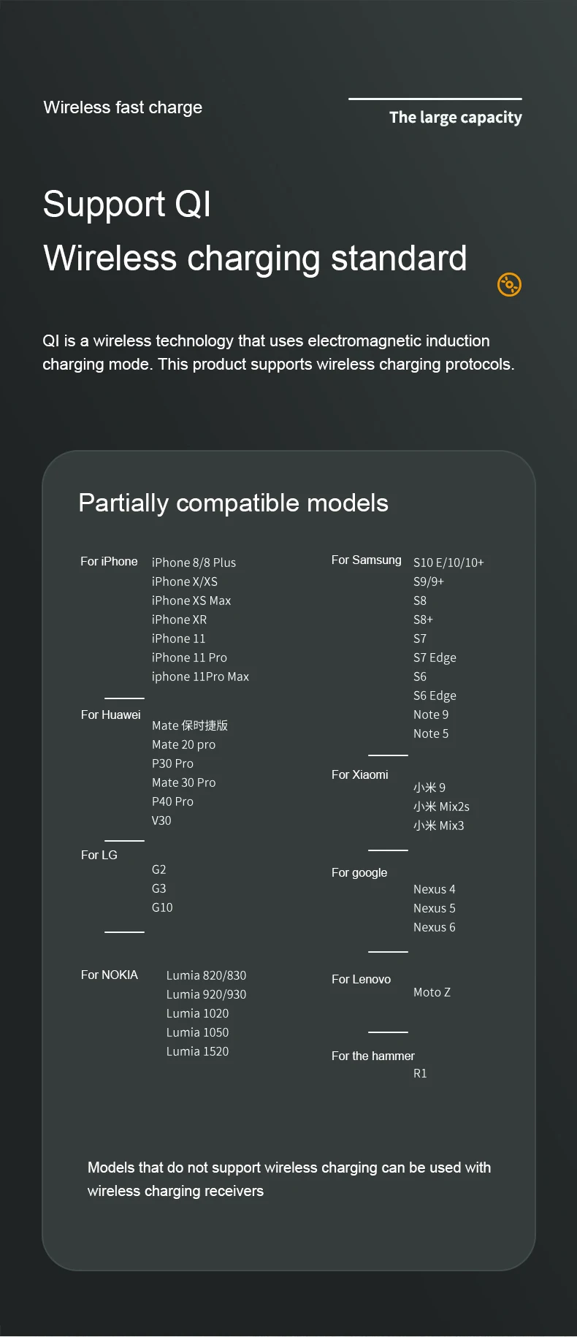The image size is (577, 1337).
Task: Click the "S7 Edge" model entry
Action: pyautogui.click(x=435, y=658)
